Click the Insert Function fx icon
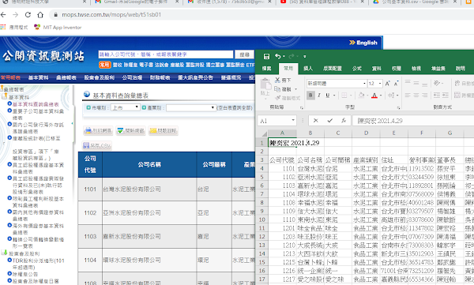 (344, 121)
